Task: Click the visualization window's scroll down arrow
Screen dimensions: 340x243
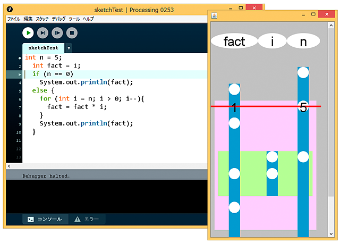Action: coord(331,233)
